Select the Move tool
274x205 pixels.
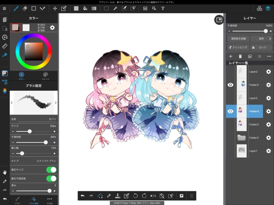point(55,8)
